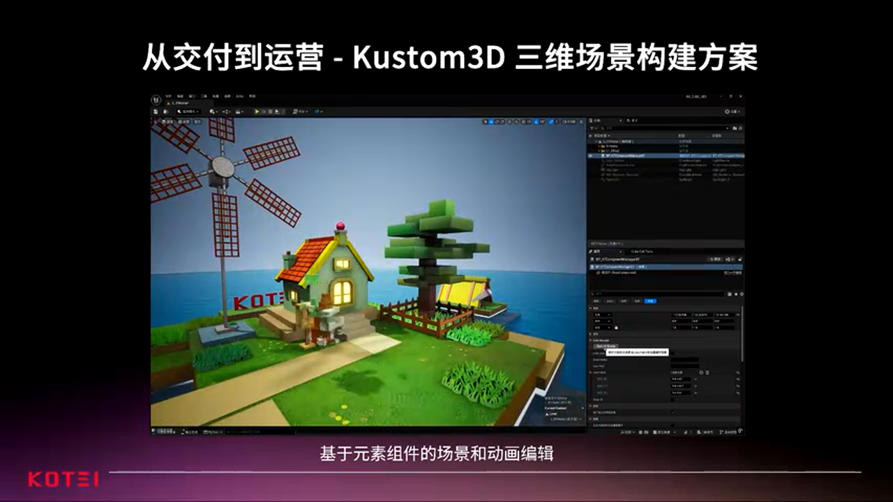The image size is (893, 502).
Task: Click the folder icon next to Outliner search bar
Action: coord(735,128)
